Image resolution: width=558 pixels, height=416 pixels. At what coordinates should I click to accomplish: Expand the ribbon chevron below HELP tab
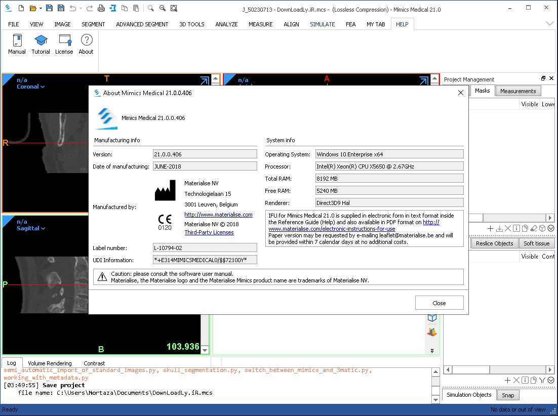pyautogui.click(x=549, y=23)
